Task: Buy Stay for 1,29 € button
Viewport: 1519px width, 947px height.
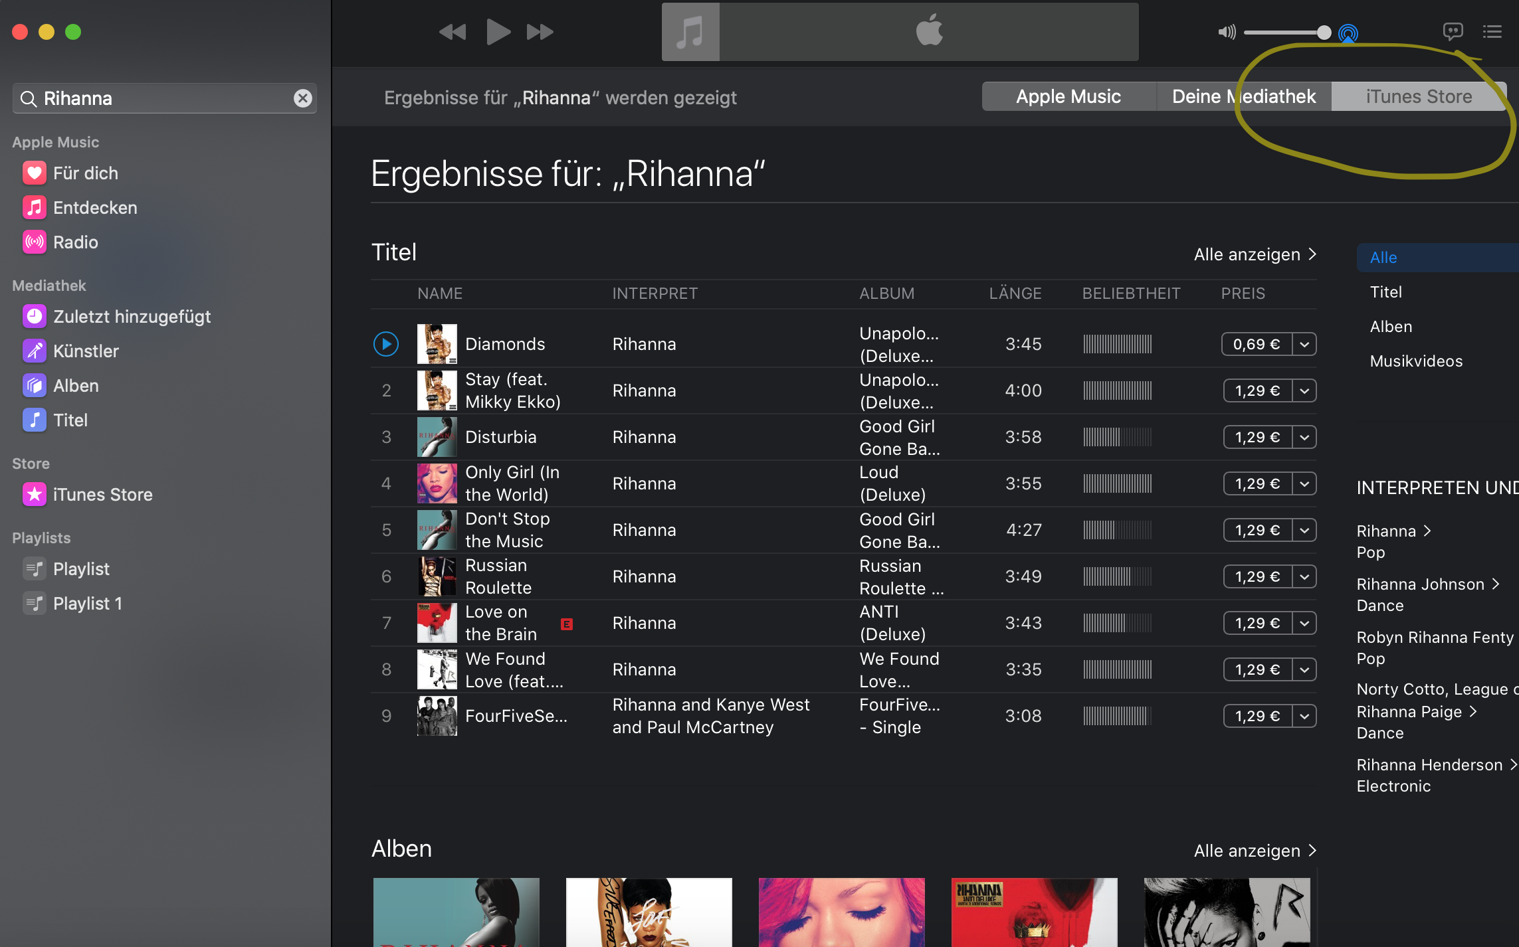Action: point(1257,390)
